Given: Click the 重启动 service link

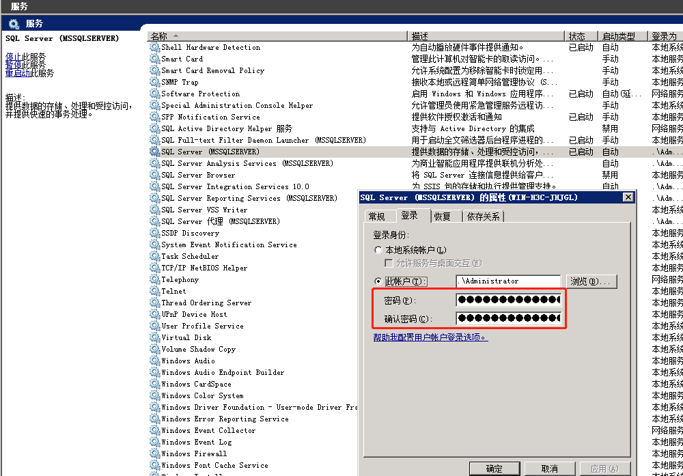Looking at the screenshot, I should coord(18,73).
